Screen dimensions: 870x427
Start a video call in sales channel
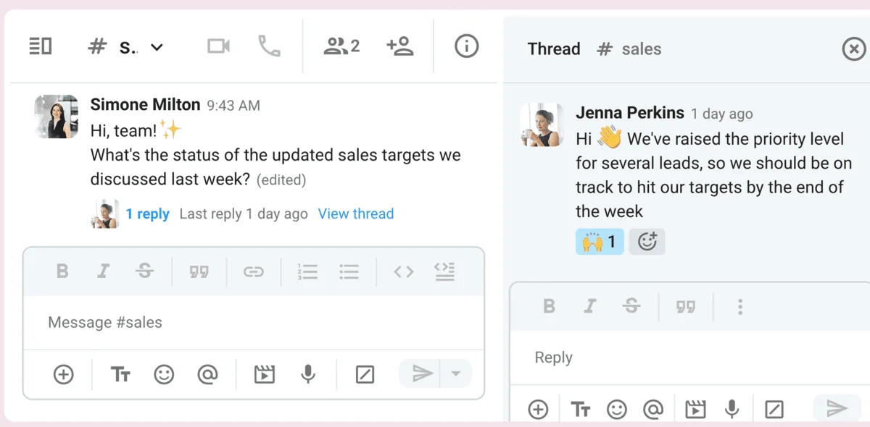click(x=218, y=47)
